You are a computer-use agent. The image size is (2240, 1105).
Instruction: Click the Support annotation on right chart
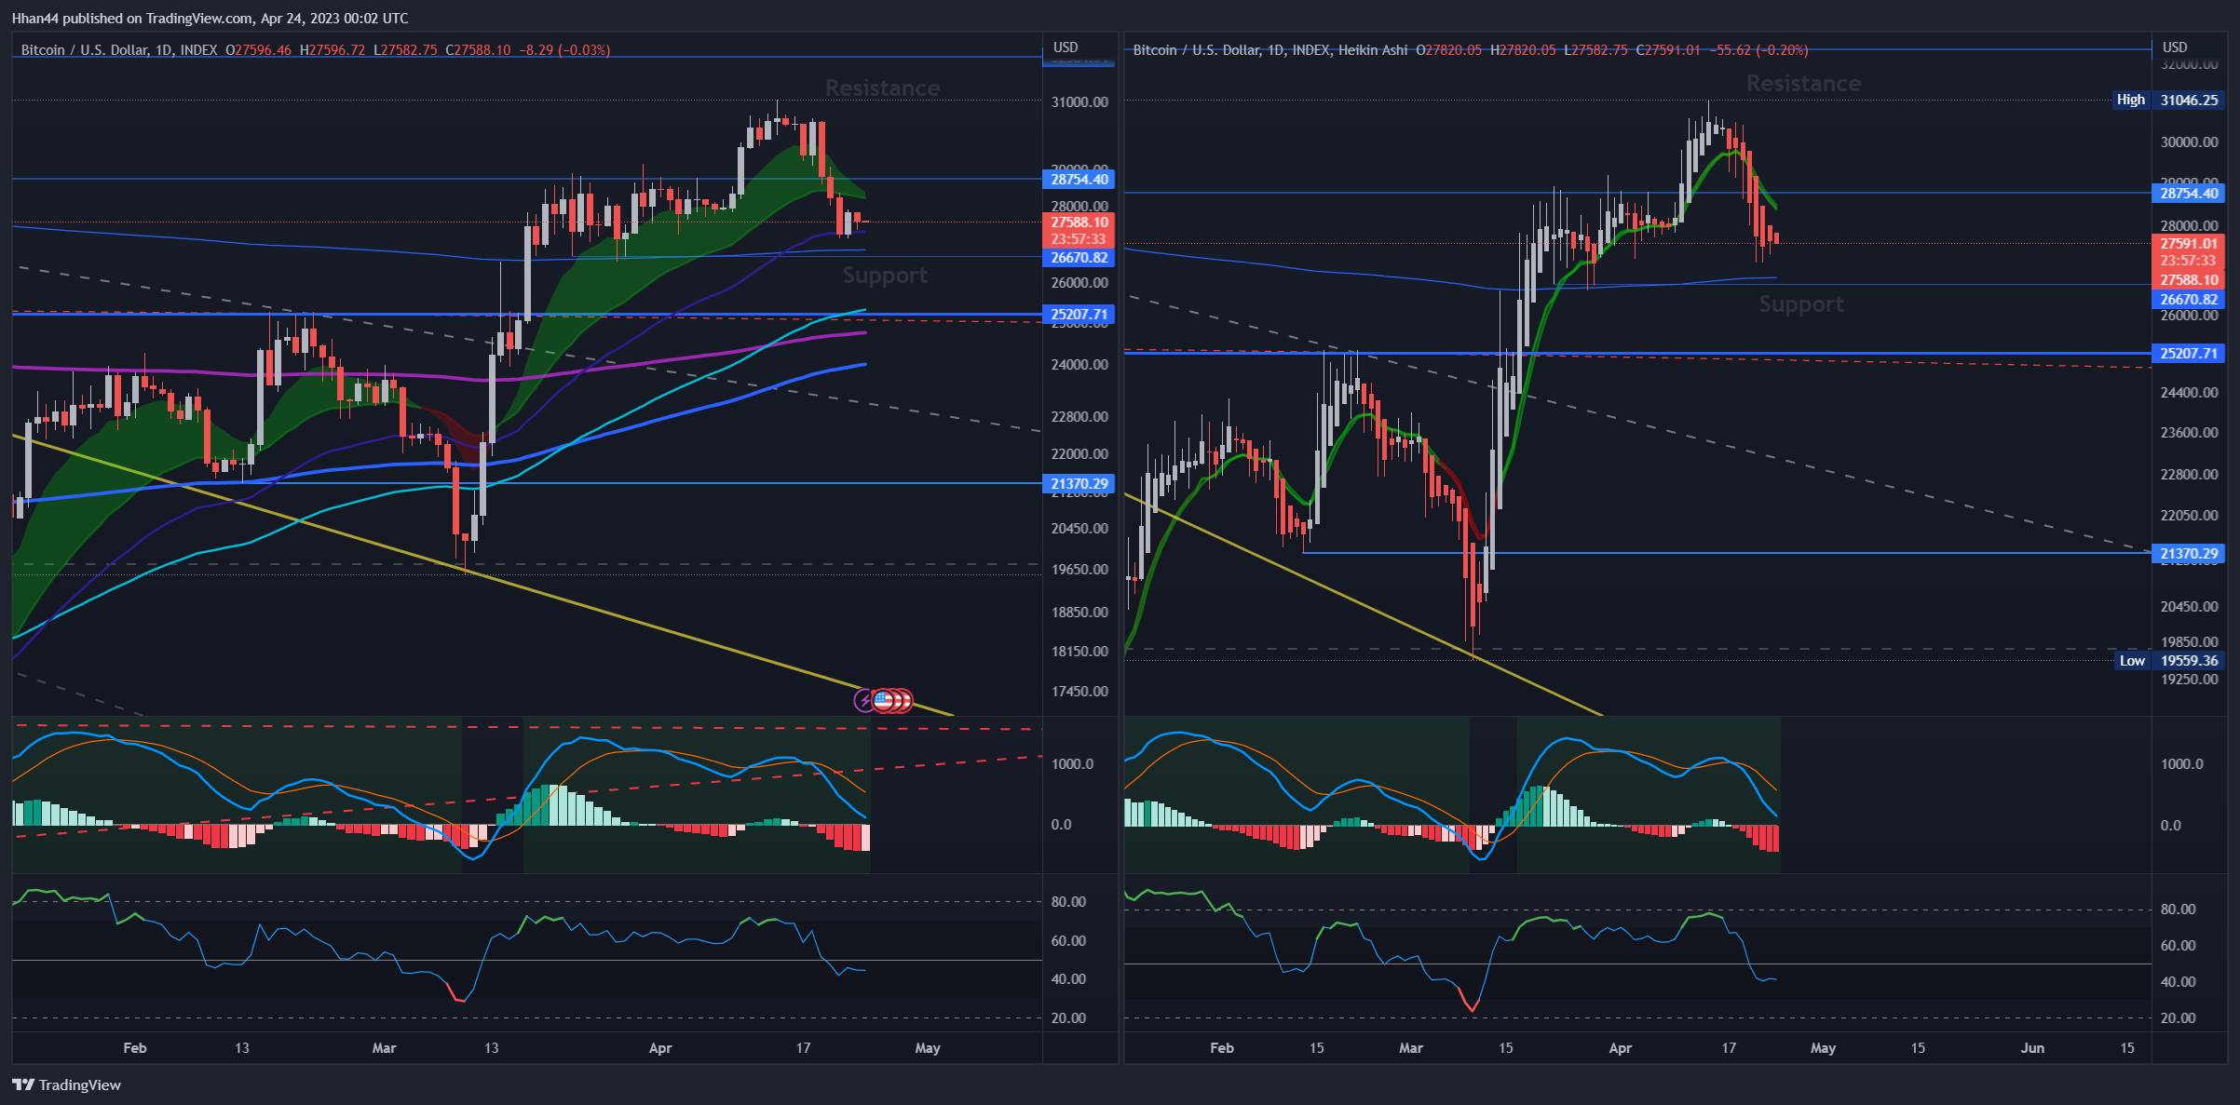click(x=1801, y=304)
